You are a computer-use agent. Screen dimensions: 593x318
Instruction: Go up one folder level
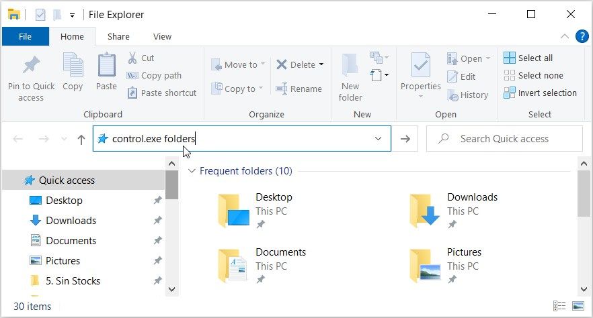pyautogui.click(x=81, y=140)
